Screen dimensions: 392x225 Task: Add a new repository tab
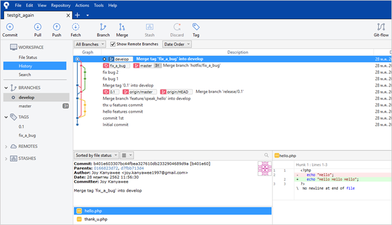coord(77,15)
